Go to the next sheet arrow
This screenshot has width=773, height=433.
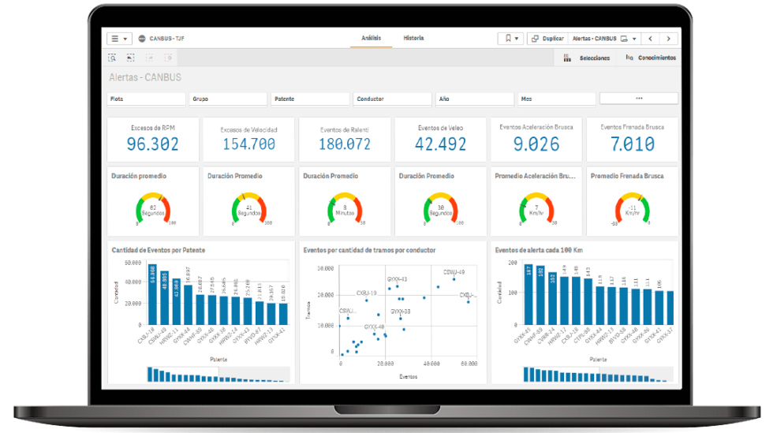[670, 38]
